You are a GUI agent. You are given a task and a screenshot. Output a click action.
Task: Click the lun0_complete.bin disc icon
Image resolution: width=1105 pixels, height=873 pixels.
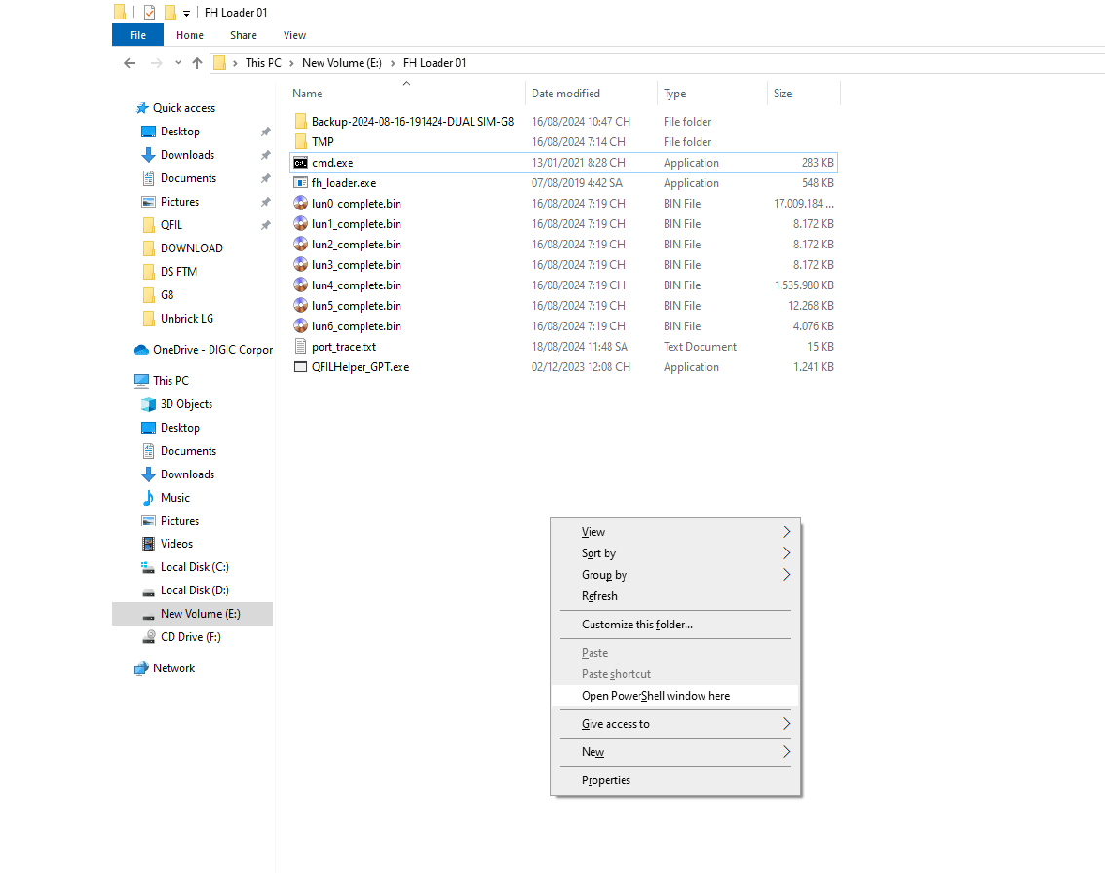(301, 204)
